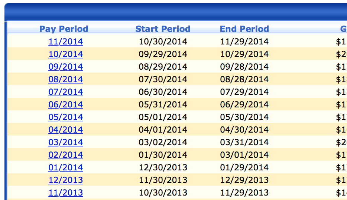Select the 03/31/2014 end date cell

244,142
